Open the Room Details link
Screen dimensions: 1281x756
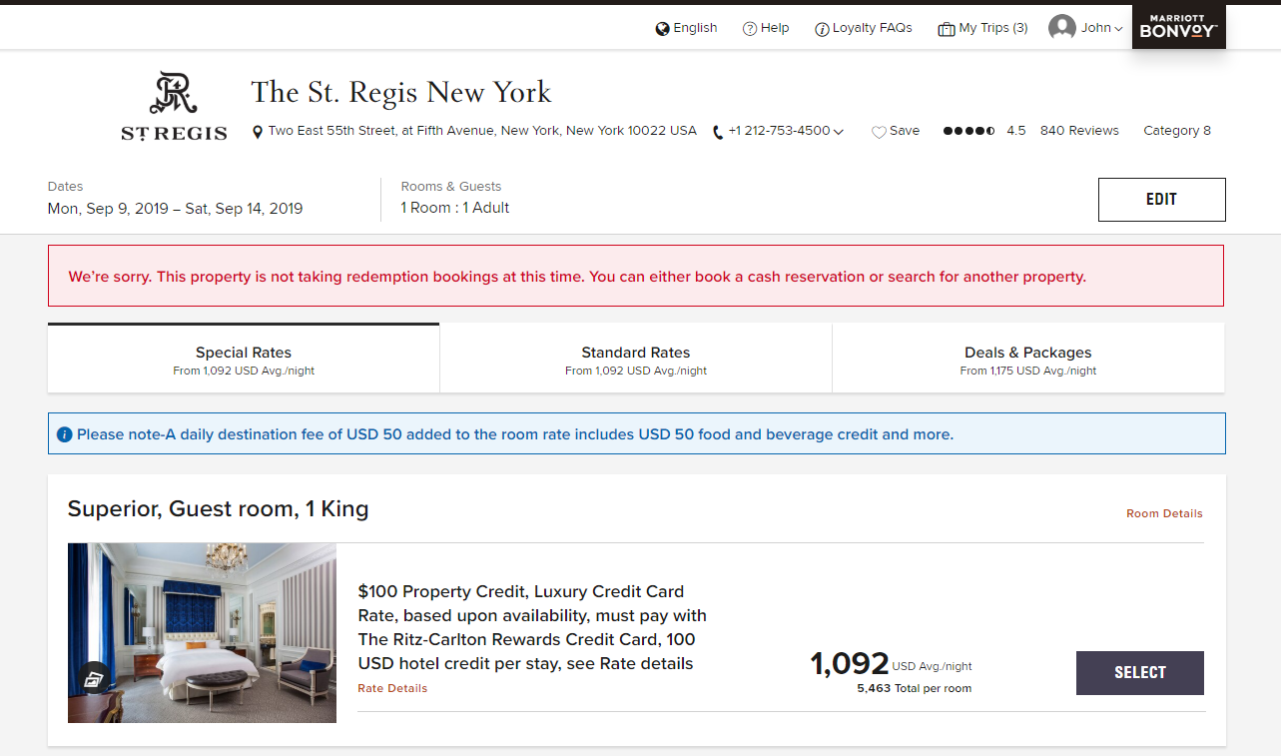[x=1164, y=513]
